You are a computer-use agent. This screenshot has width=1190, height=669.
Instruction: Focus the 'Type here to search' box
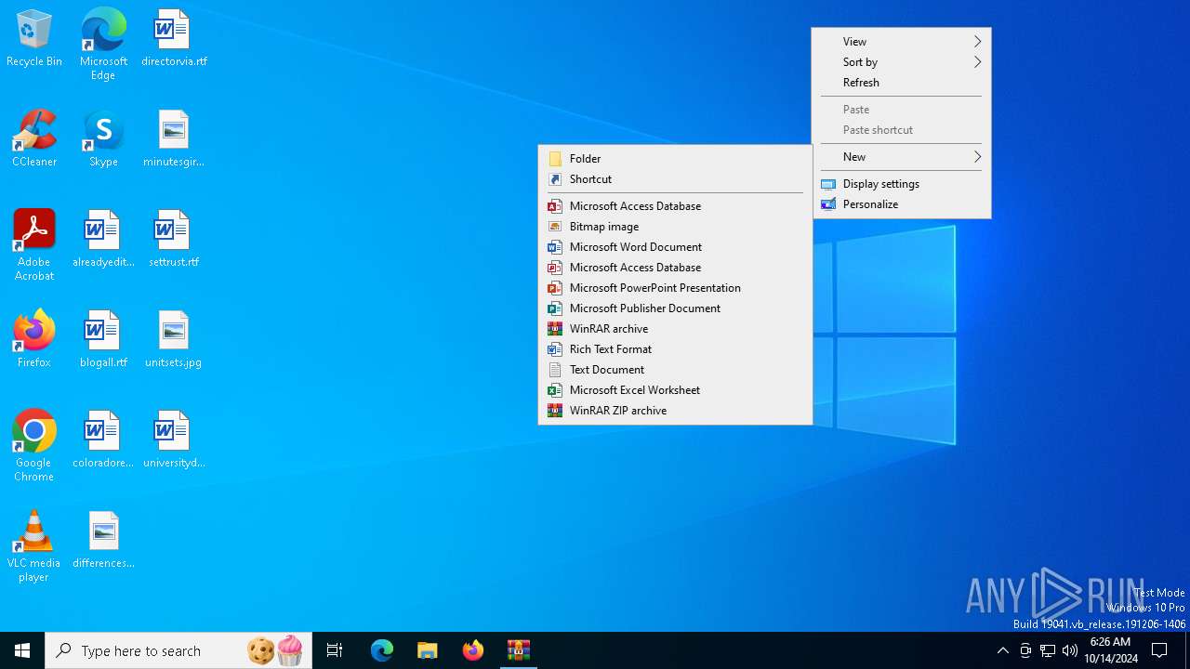pyautogui.click(x=178, y=650)
